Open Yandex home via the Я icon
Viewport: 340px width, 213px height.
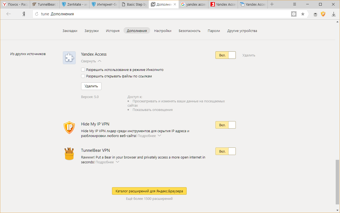point(24,14)
